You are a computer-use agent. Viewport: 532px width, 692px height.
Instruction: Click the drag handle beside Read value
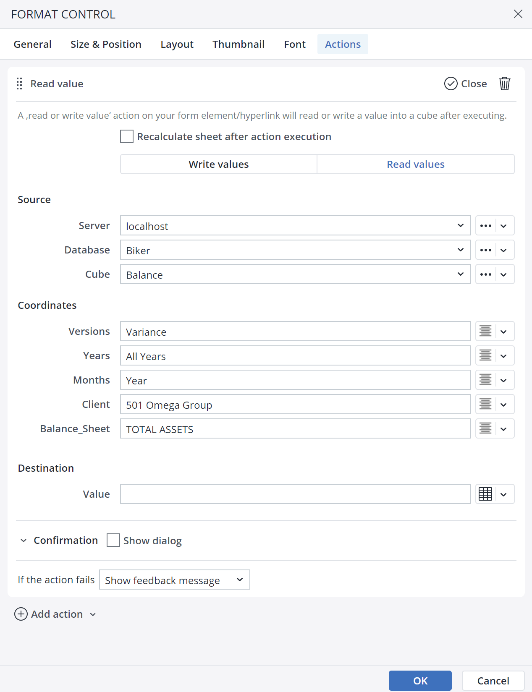pos(19,84)
